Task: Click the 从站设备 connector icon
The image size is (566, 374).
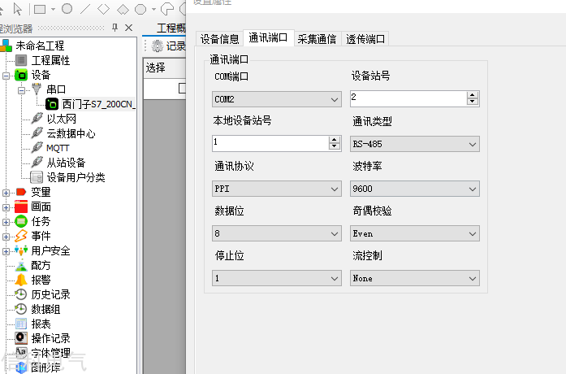Action: tap(37, 163)
